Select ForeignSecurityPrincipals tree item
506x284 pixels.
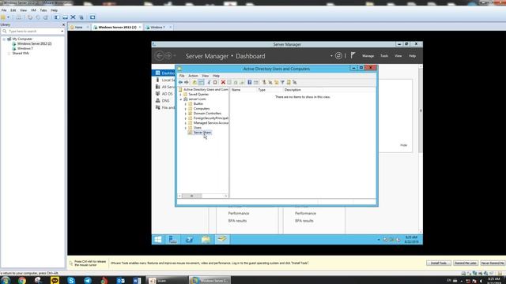tap(211, 118)
